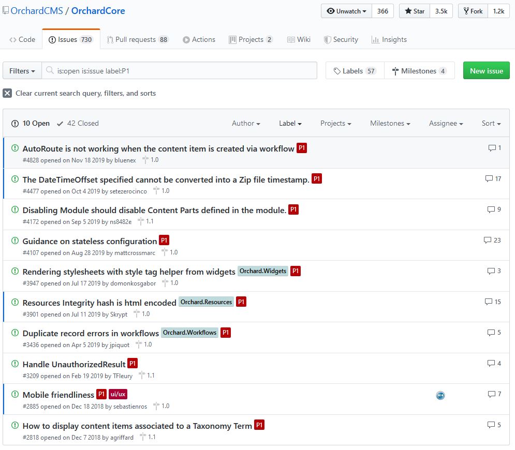Click the ui/ux label on Mobile friendliness
The image size is (515, 450).
(118, 394)
